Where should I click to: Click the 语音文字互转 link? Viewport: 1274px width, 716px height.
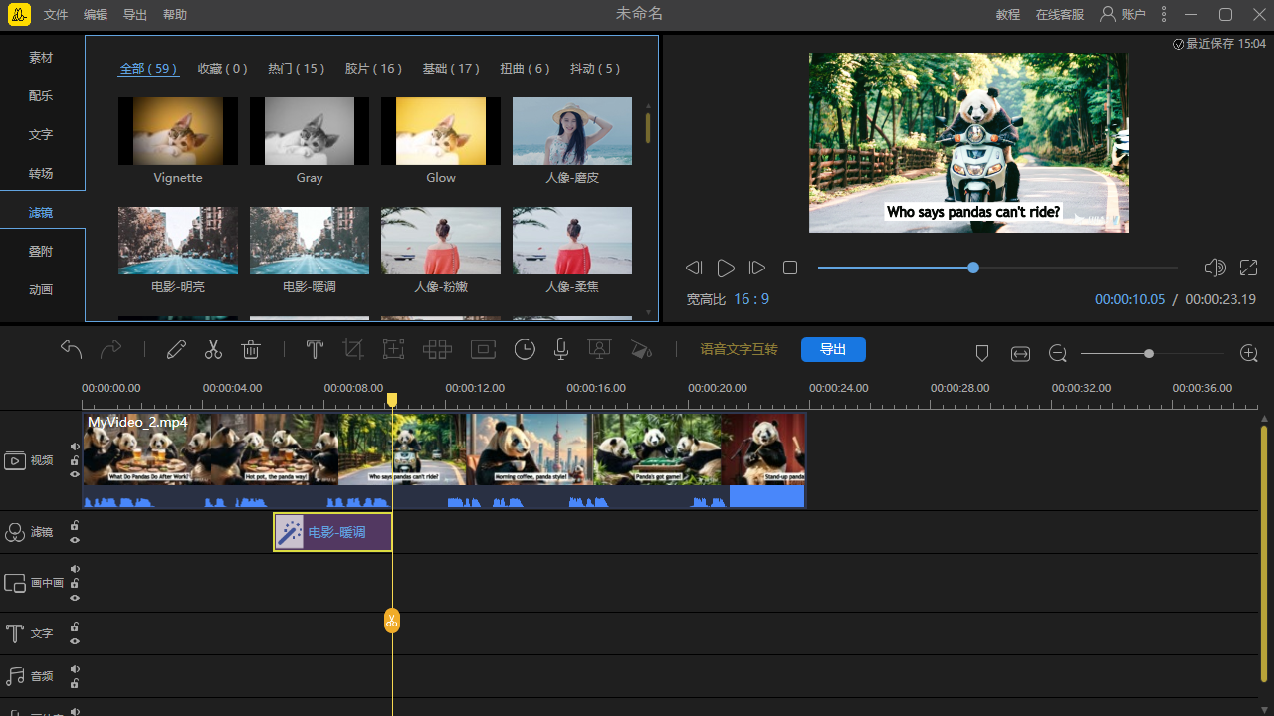[739, 349]
